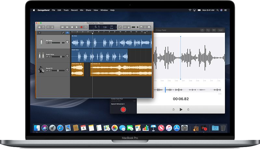Skip back 15 seconds in Voice Memos
260x149 pixels.
(174, 109)
